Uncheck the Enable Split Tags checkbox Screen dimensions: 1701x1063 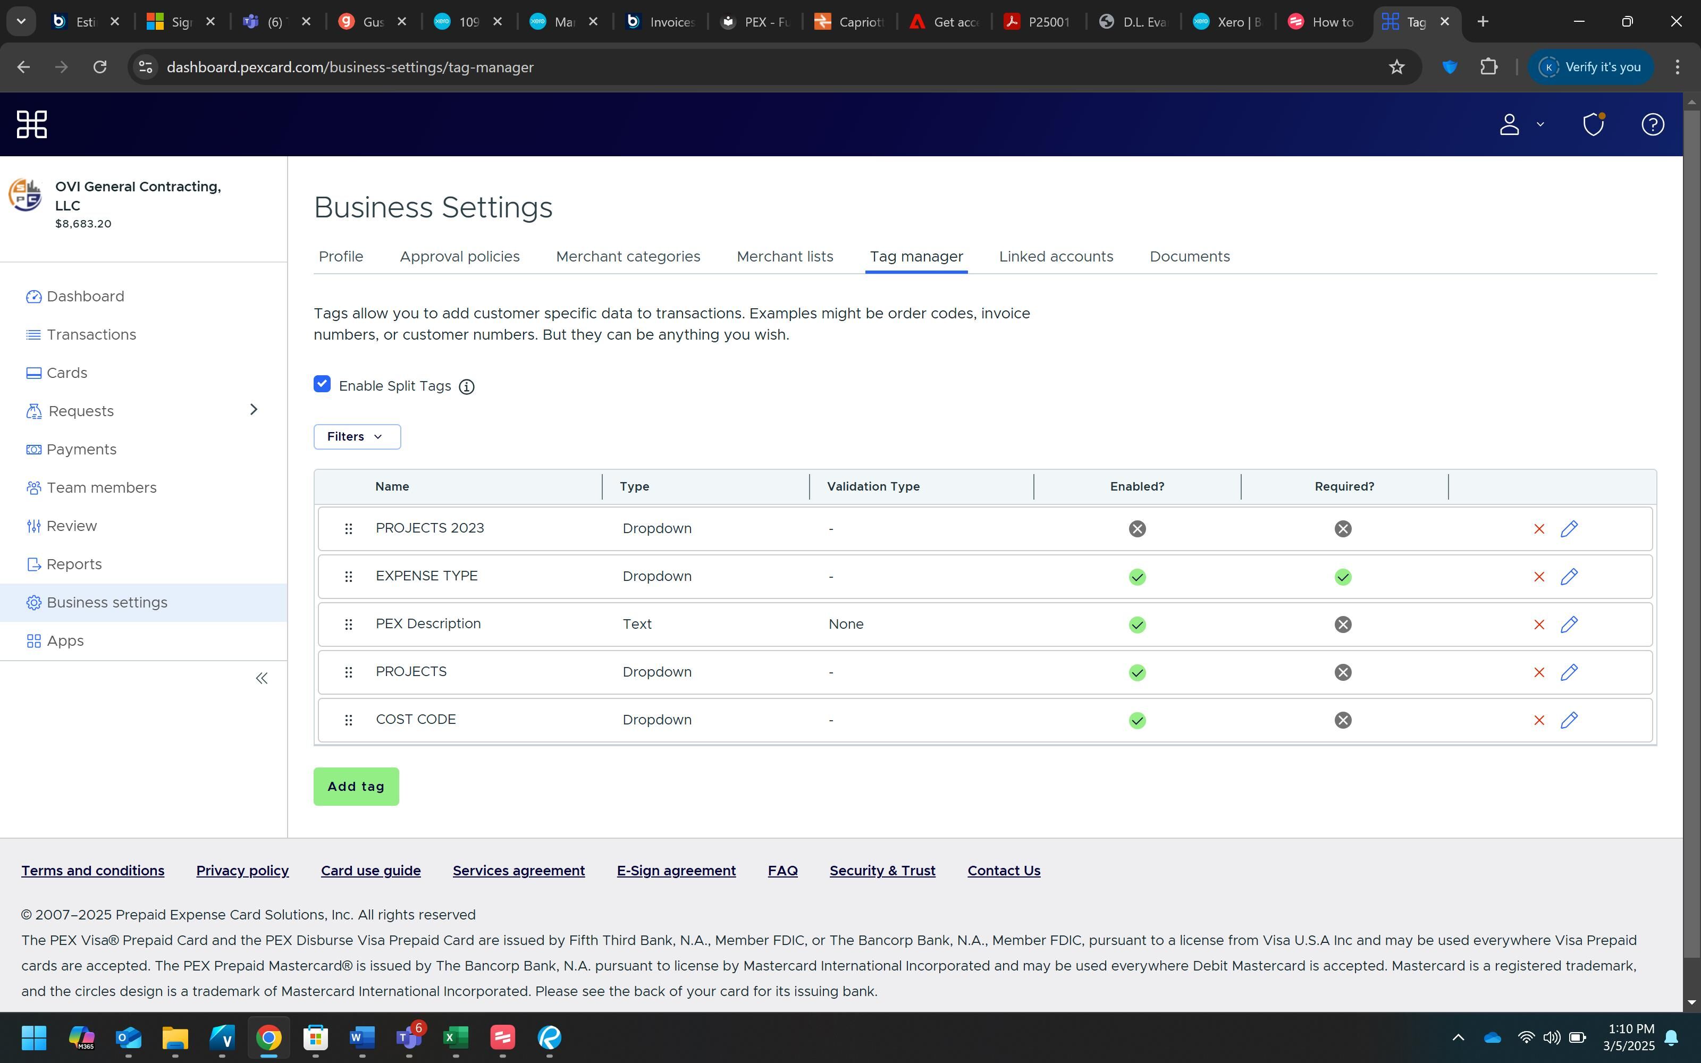point(322,384)
